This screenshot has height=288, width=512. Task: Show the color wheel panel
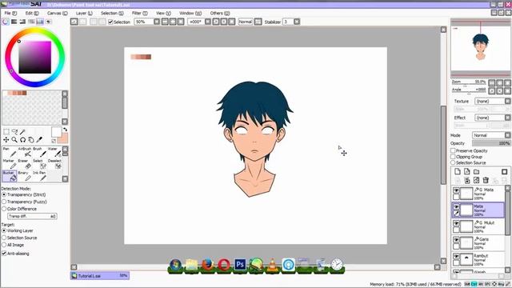6,22
